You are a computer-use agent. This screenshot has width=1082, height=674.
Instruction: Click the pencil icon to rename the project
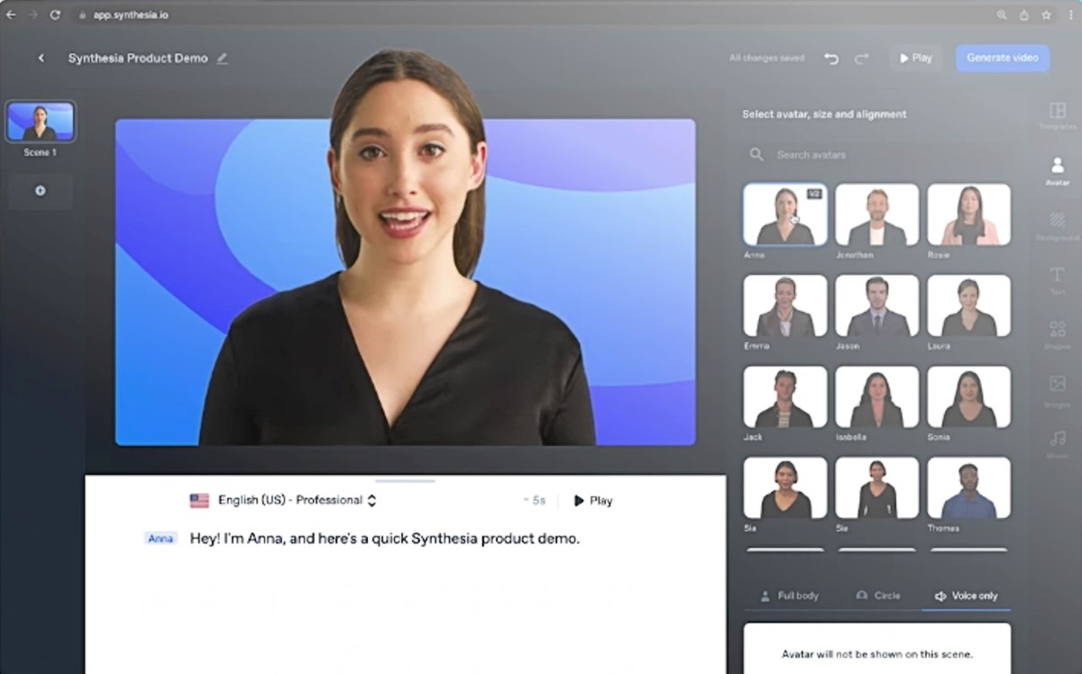223,59
